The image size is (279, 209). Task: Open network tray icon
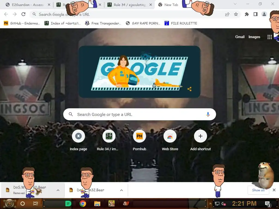tap(217, 204)
